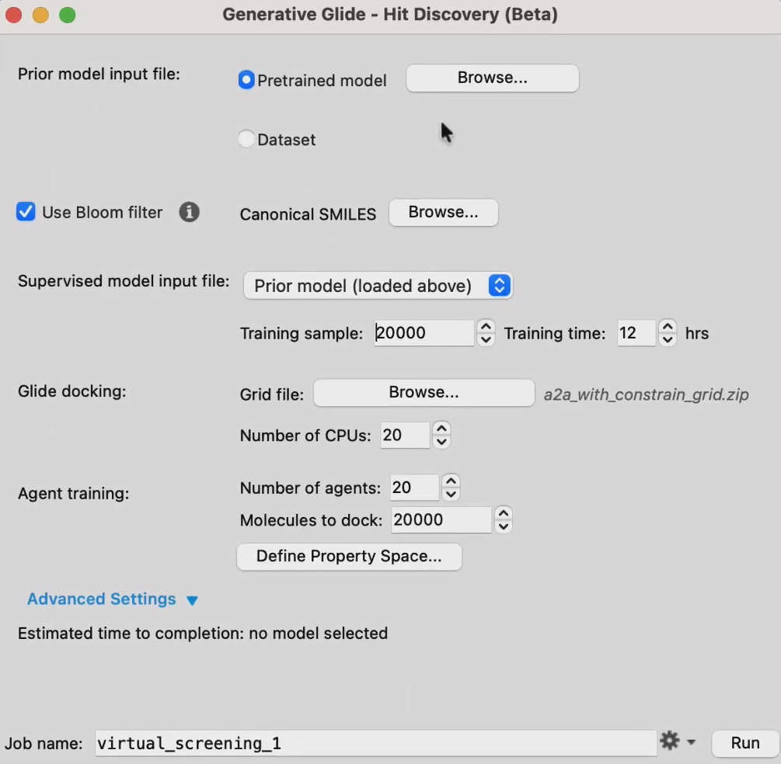Decrease Training sample value
This screenshot has width=781, height=764.
[x=486, y=340]
